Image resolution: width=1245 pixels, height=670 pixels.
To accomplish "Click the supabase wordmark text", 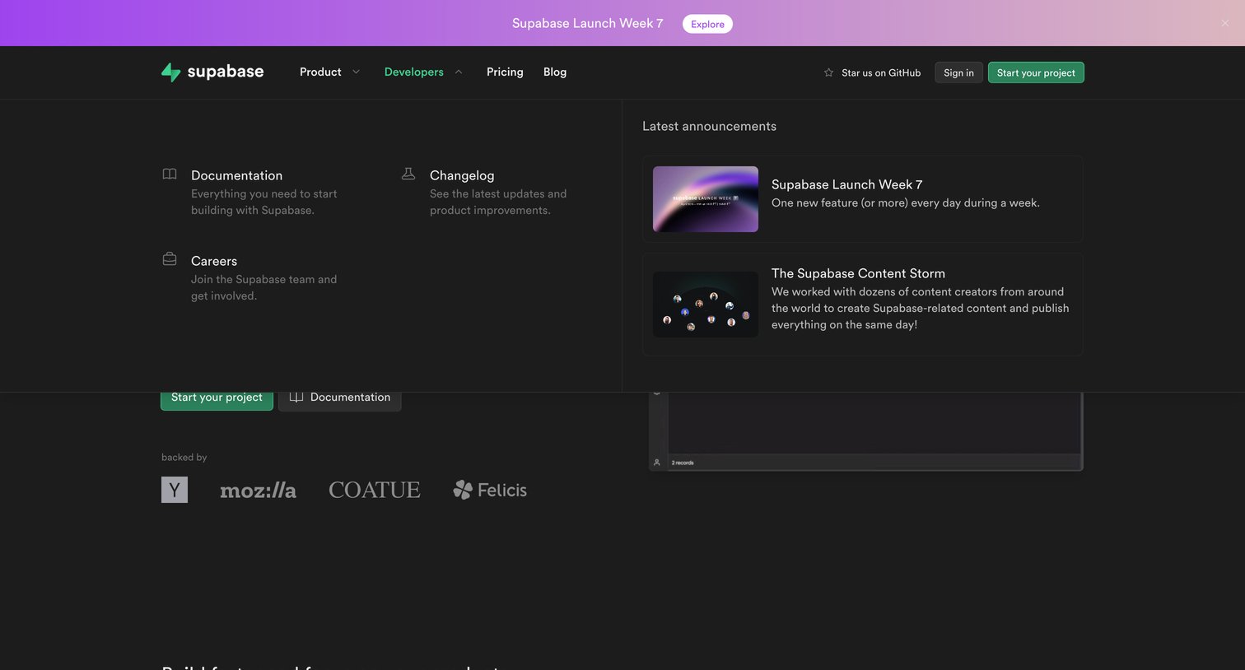I will [x=226, y=72].
